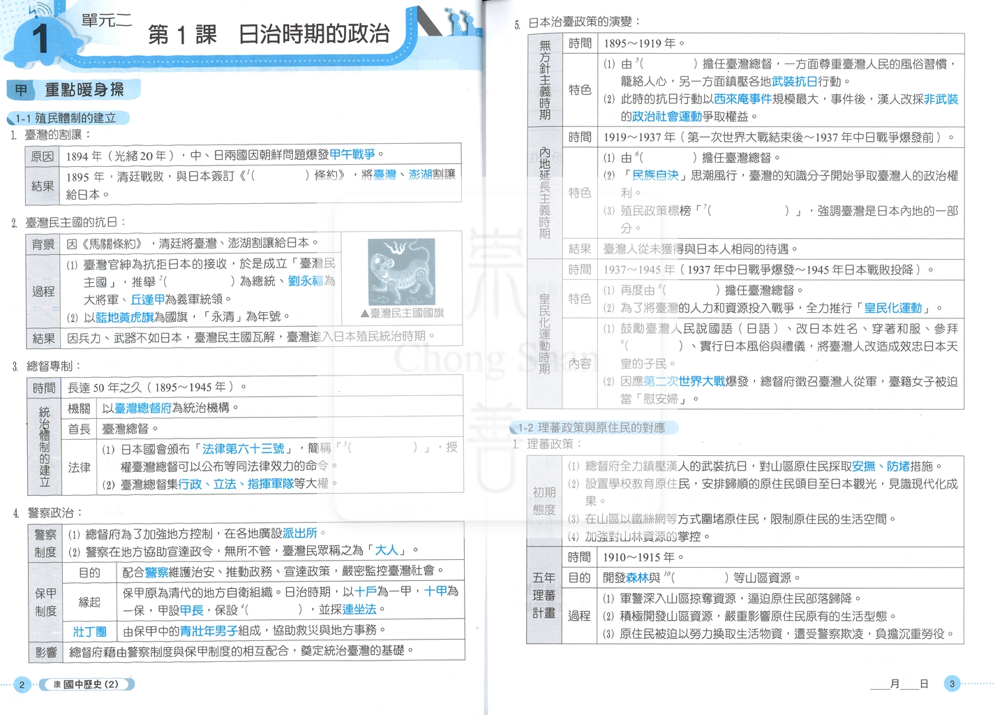Click the highlighted name 劉永福
This screenshot has width=995, height=715.
[306, 281]
